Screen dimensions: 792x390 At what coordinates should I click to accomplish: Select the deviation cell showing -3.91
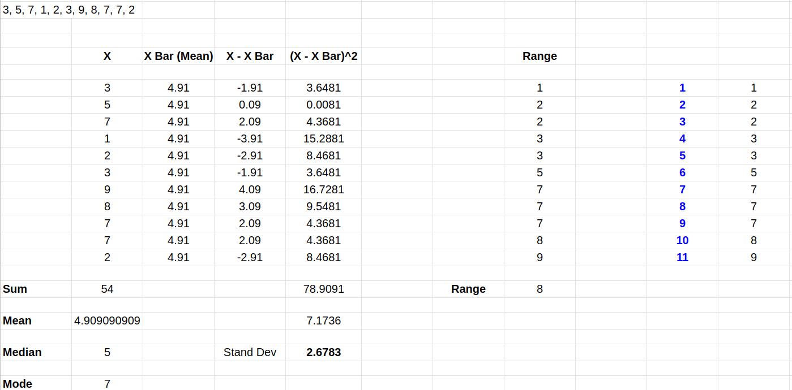250,138
